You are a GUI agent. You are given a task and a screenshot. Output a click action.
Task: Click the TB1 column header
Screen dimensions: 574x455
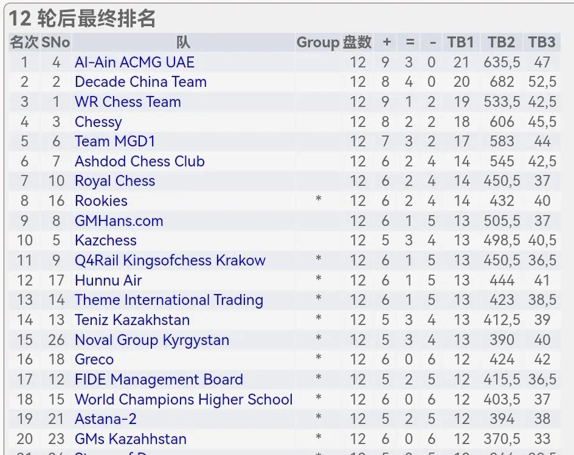(x=460, y=43)
